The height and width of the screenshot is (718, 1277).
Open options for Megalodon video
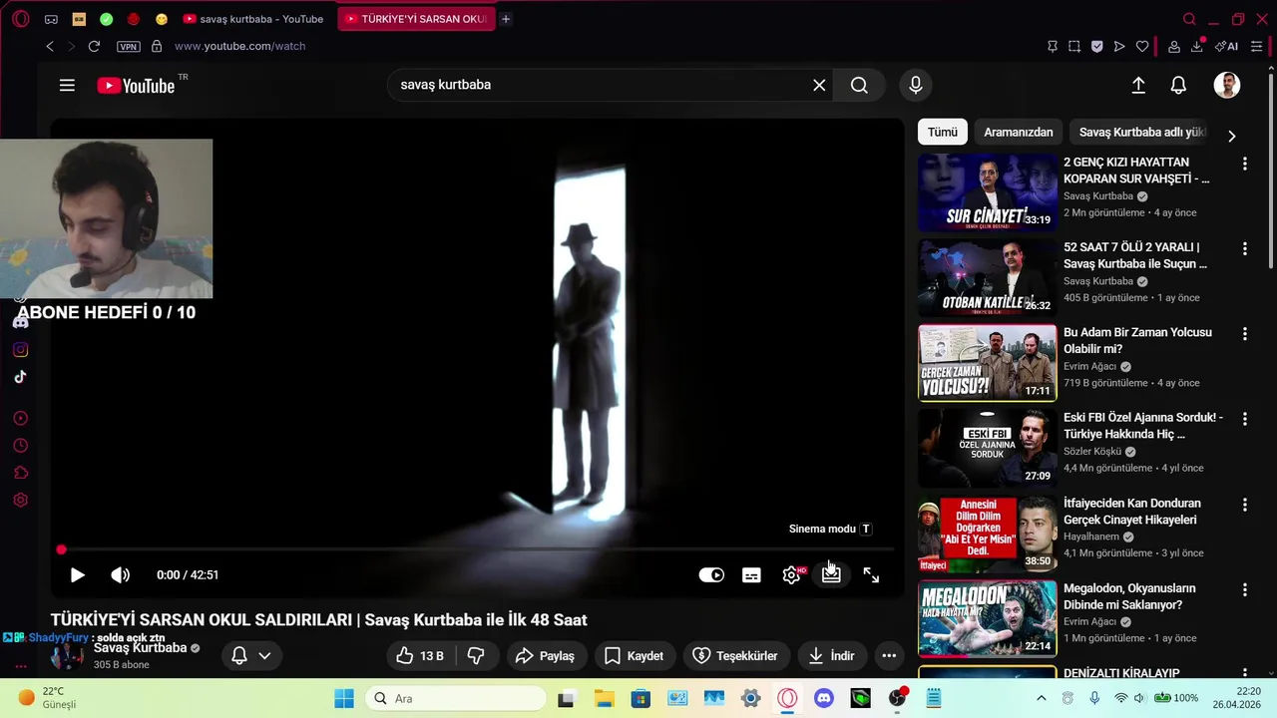1244,589
